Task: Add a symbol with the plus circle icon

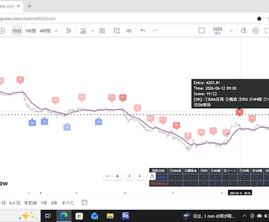Action: click(2, 31)
